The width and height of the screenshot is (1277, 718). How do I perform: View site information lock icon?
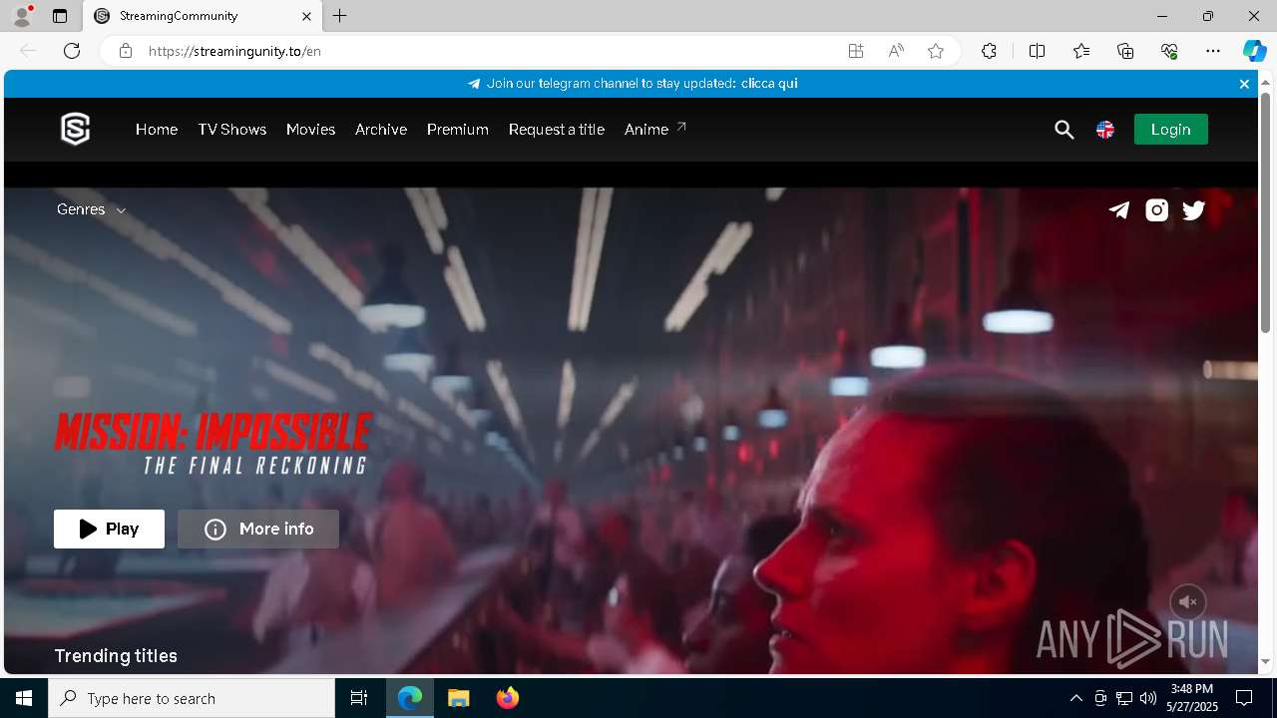click(126, 51)
